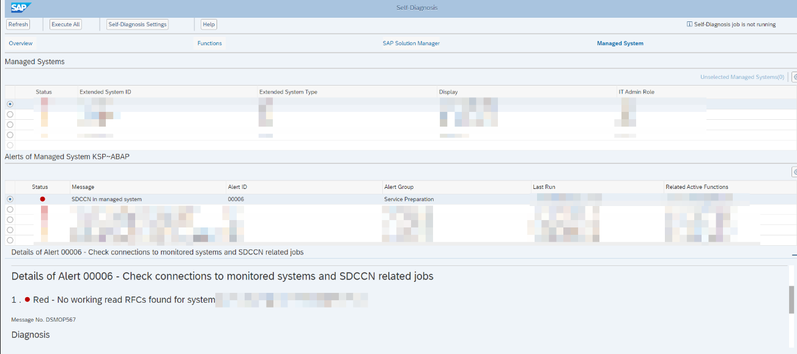
Task: Click the Extended System Type column header
Action: pyautogui.click(x=288, y=92)
